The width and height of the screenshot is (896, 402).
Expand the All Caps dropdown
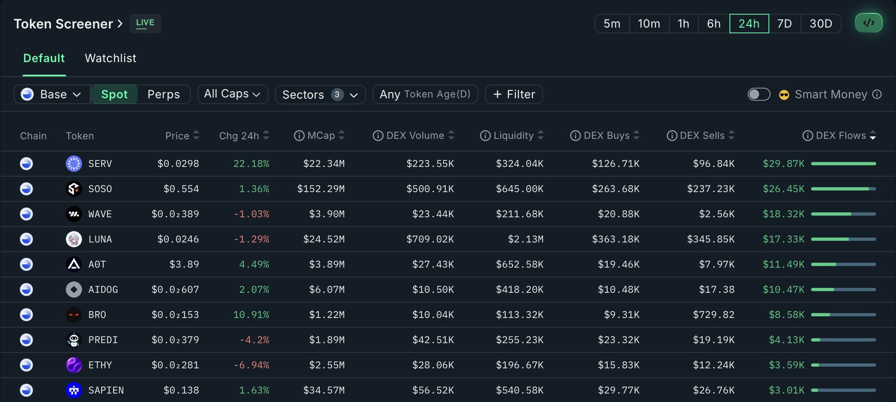[232, 94]
